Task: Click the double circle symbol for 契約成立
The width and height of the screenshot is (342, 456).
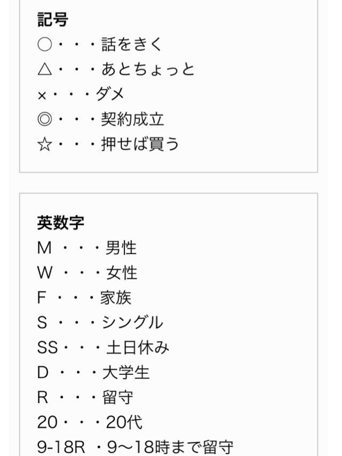Action: (45, 119)
